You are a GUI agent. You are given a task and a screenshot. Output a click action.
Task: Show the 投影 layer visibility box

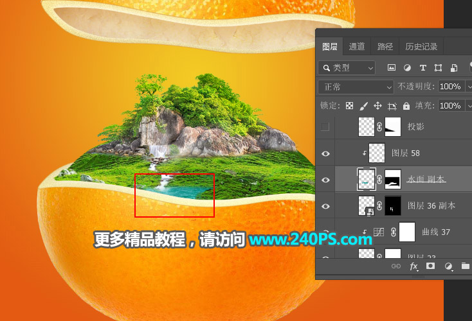[325, 127]
